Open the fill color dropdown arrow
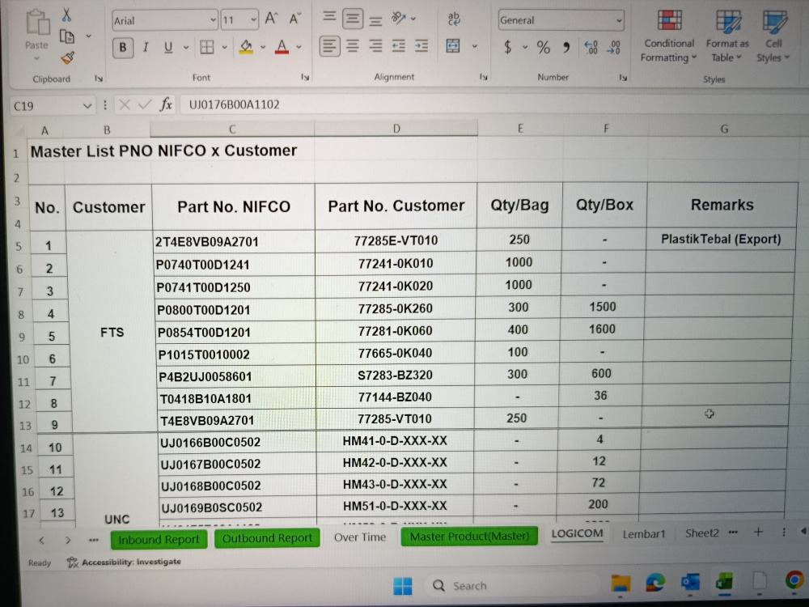809x607 pixels. 263,48
